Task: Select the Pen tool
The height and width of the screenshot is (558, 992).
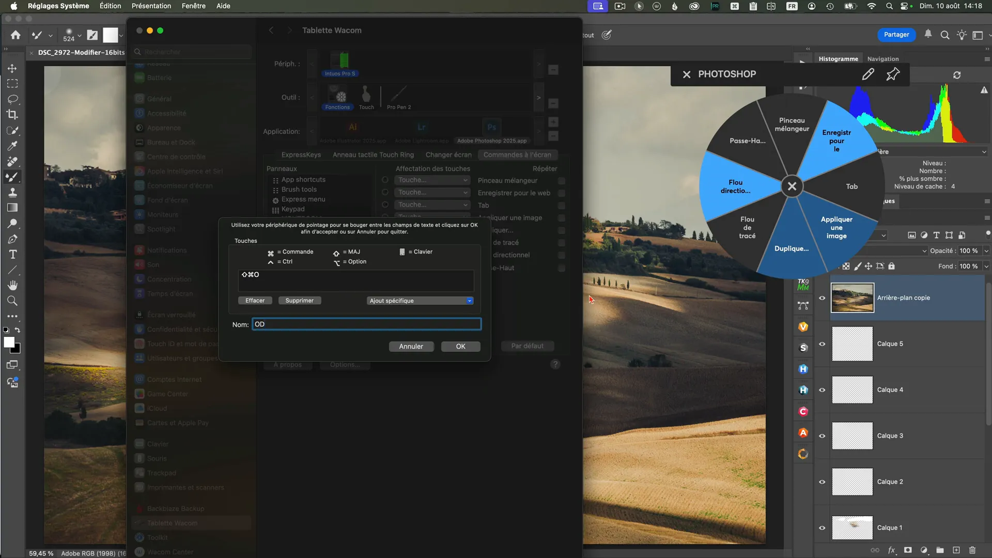Action: pos(12,239)
